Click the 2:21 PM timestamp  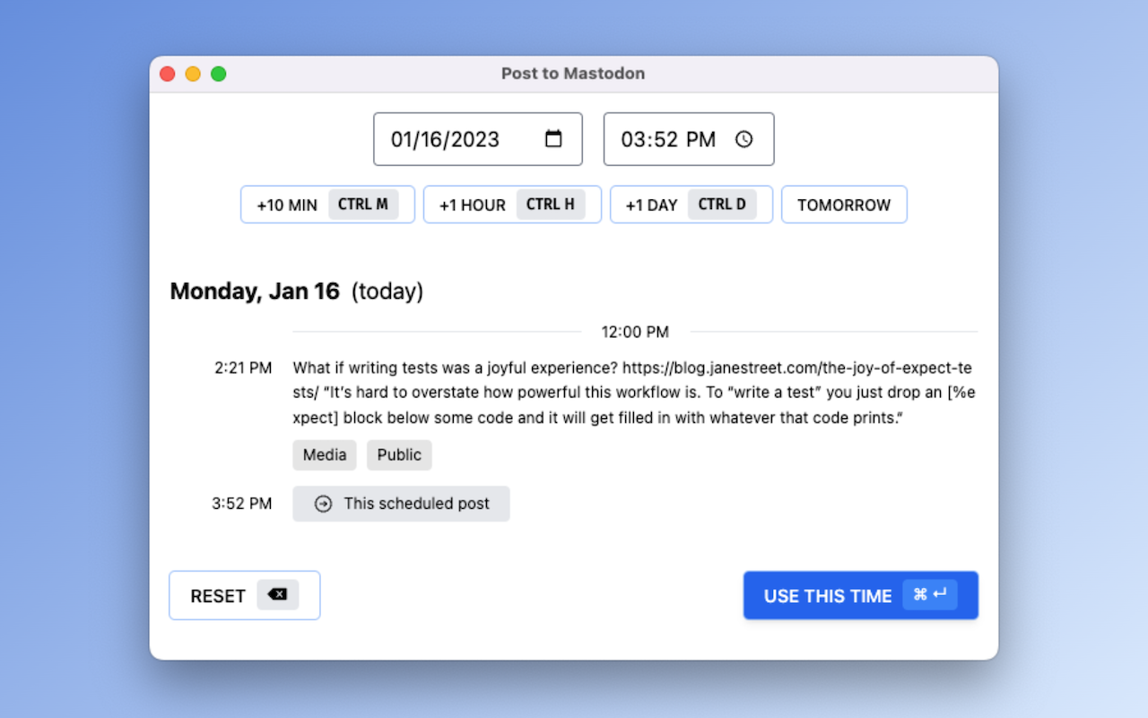click(243, 368)
